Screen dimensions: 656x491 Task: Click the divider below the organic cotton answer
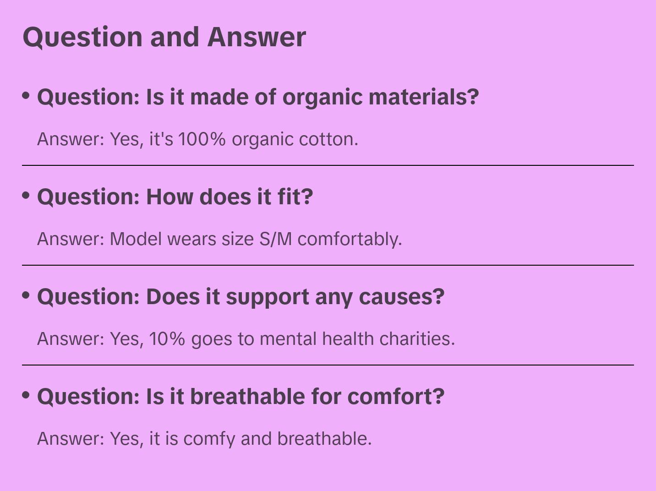pyautogui.click(x=328, y=165)
